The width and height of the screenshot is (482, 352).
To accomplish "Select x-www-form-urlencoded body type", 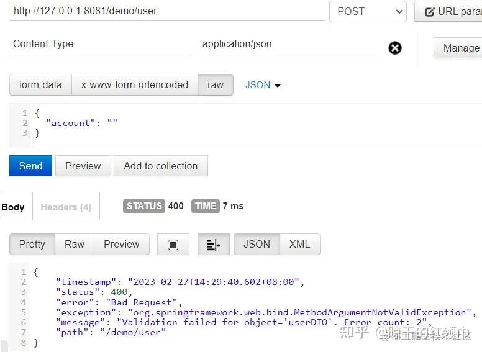I will click(x=135, y=85).
